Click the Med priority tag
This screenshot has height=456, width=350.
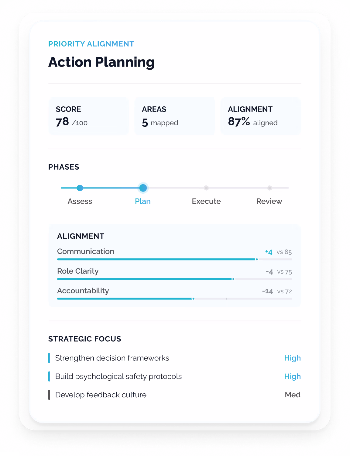point(293,395)
